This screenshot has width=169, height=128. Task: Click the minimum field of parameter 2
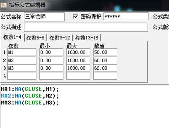point(51,60)
